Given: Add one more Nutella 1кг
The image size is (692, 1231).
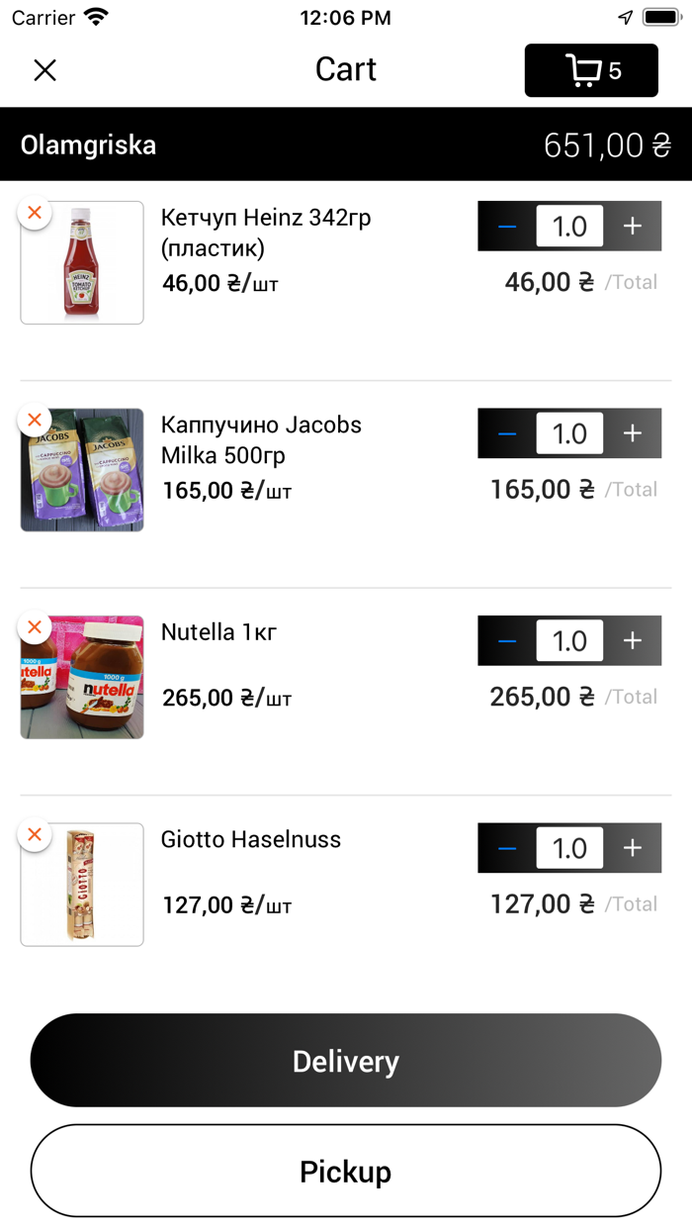Looking at the screenshot, I should (633, 641).
